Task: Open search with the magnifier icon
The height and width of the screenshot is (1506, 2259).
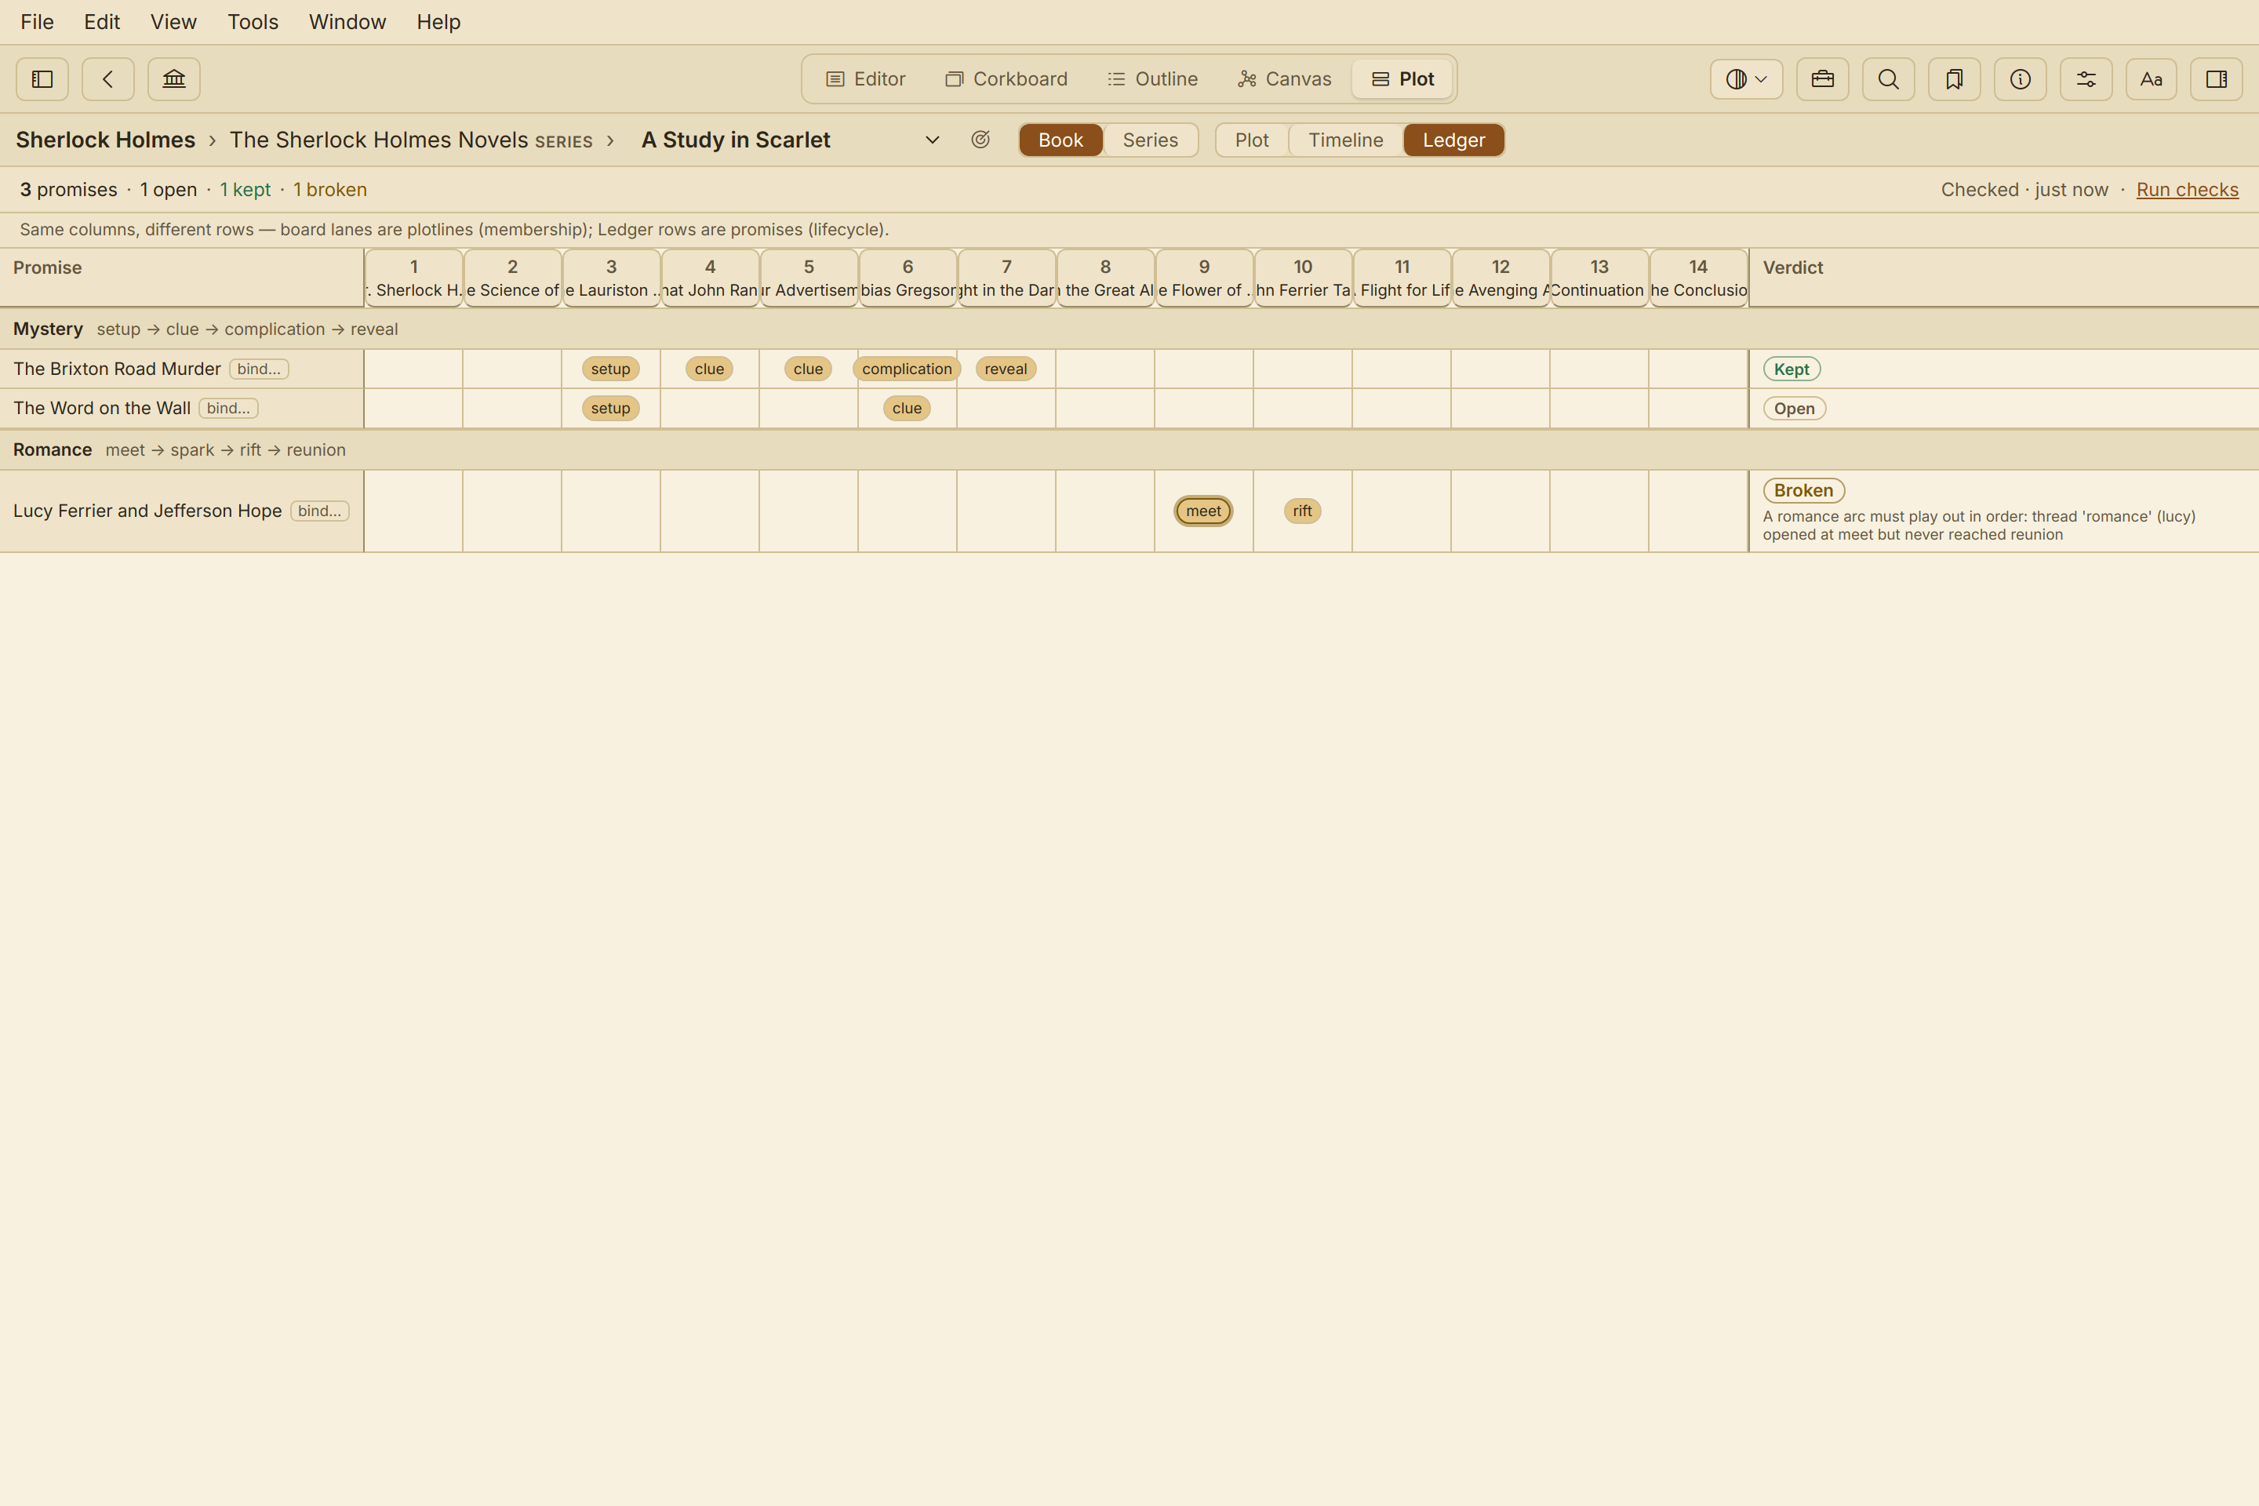Action: (x=1888, y=78)
